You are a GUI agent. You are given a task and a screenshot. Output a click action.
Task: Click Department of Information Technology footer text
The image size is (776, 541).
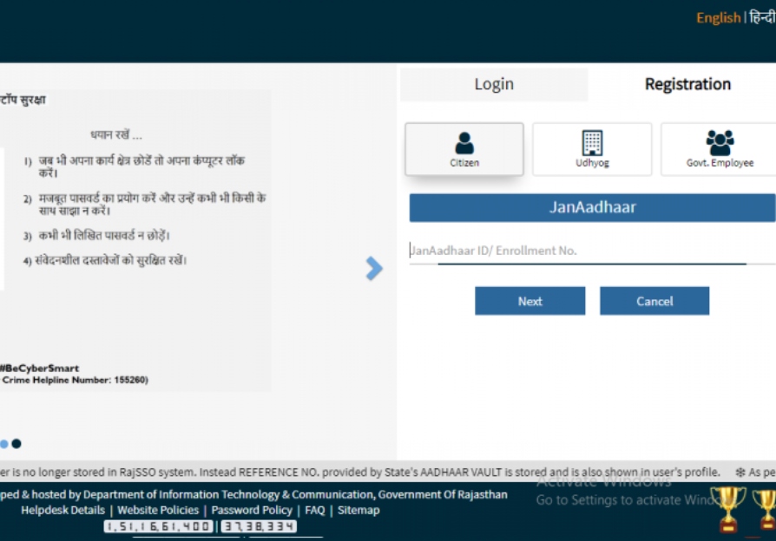(253, 494)
